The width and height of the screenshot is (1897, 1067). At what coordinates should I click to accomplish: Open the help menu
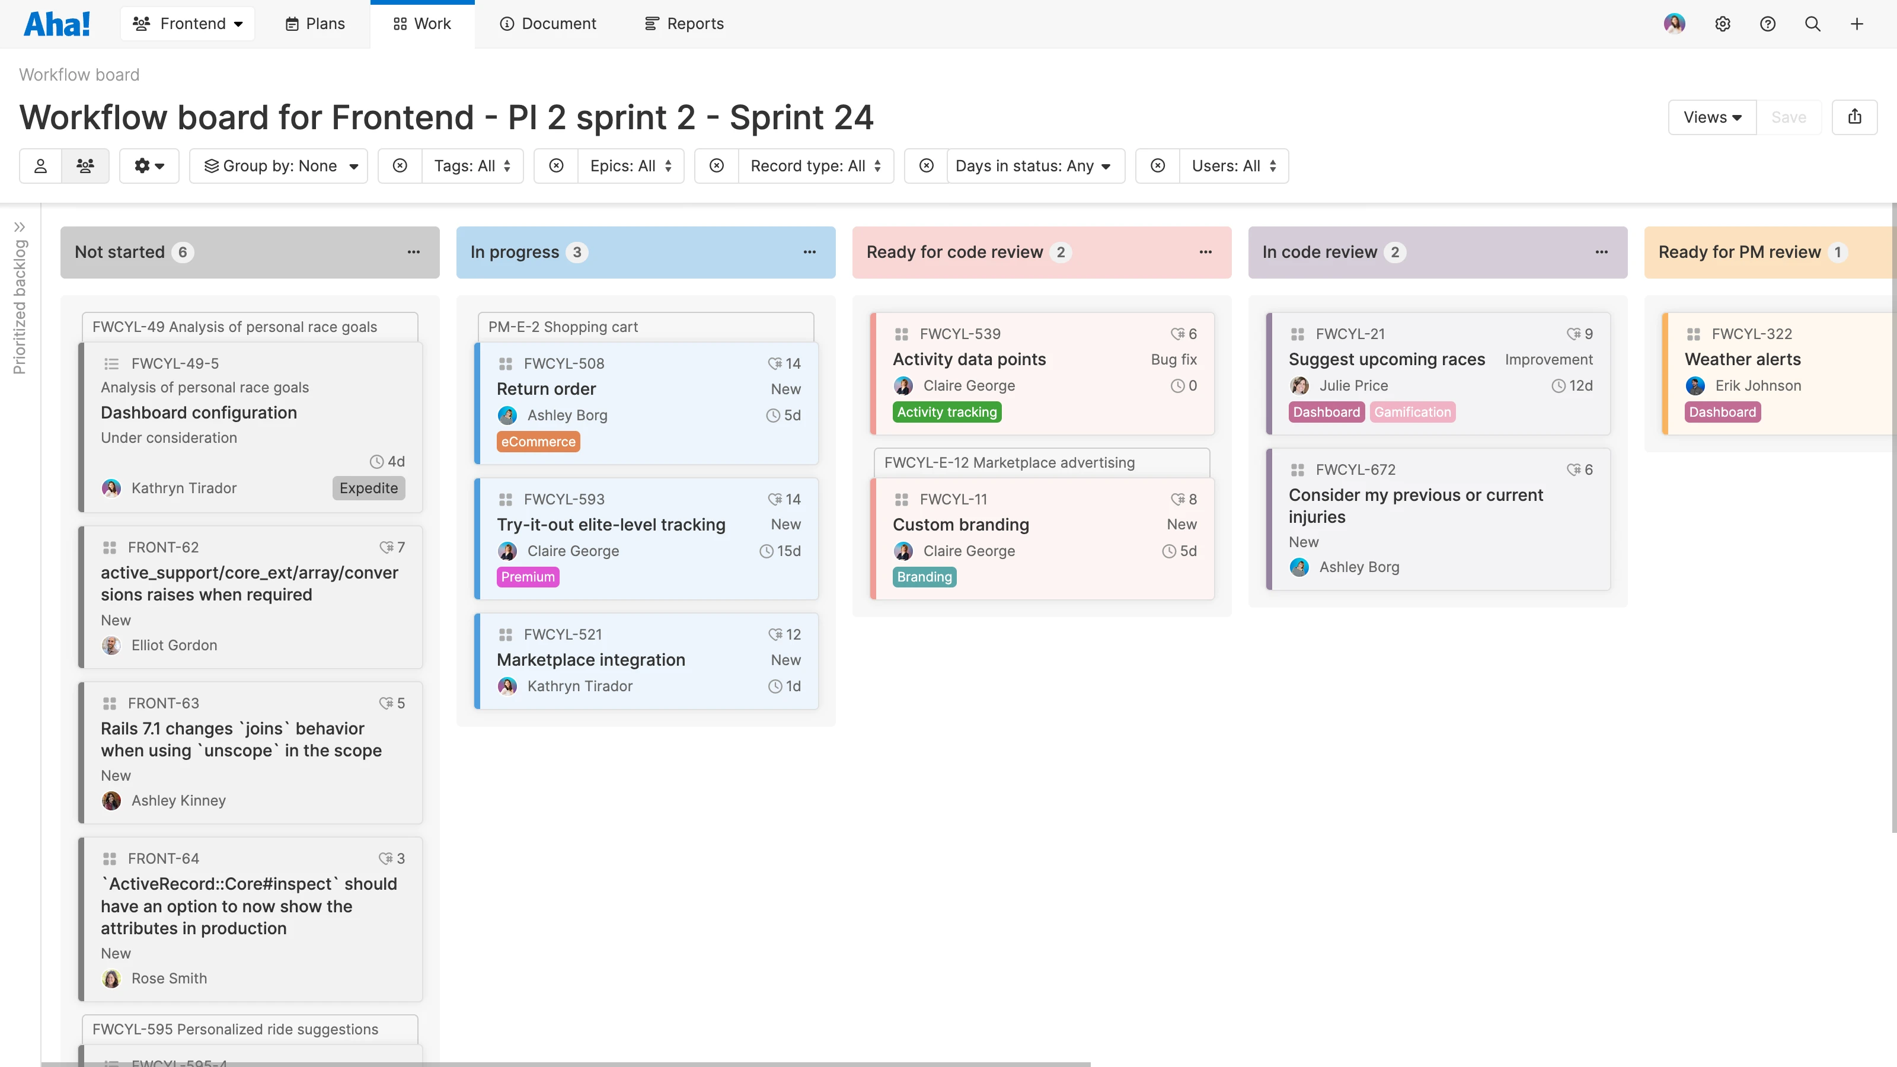1768,24
